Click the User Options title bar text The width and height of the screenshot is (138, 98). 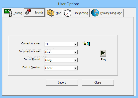coord(69,4)
